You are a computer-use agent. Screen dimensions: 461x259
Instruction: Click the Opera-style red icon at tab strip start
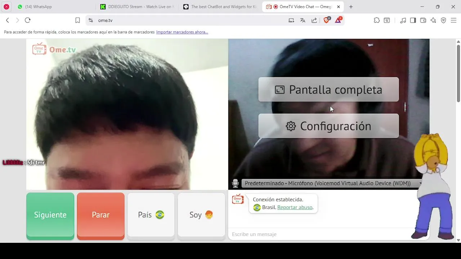click(x=6, y=7)
